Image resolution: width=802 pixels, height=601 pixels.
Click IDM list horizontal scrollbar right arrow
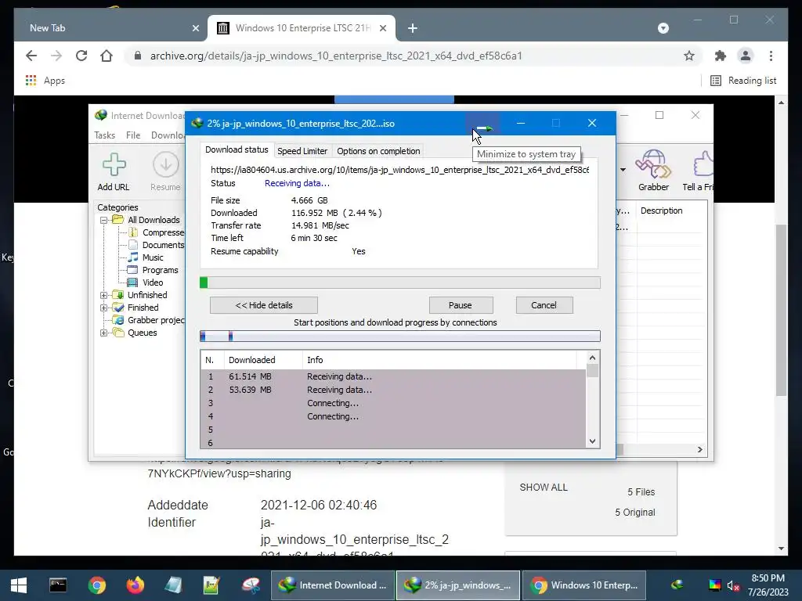point(699,450)
